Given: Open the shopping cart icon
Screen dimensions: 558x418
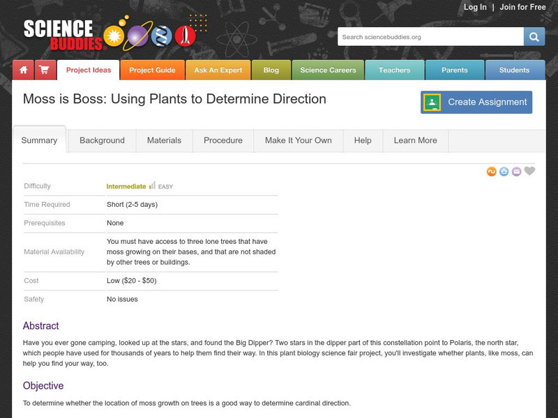Looking at the screenshot, I should point(45,70).
